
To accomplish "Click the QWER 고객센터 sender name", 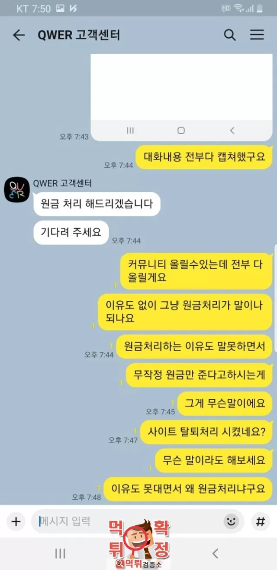I will pyautogui.click(x=62, y=183).
